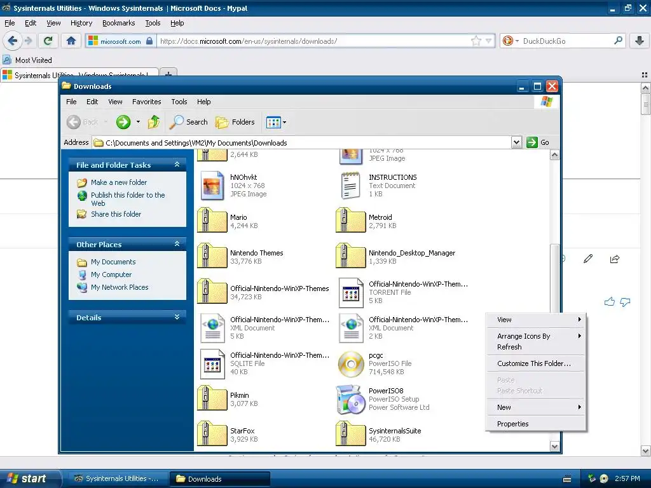Select the StarFox zip folder icon
Viewport: 651px width, 488px height.
212,433
